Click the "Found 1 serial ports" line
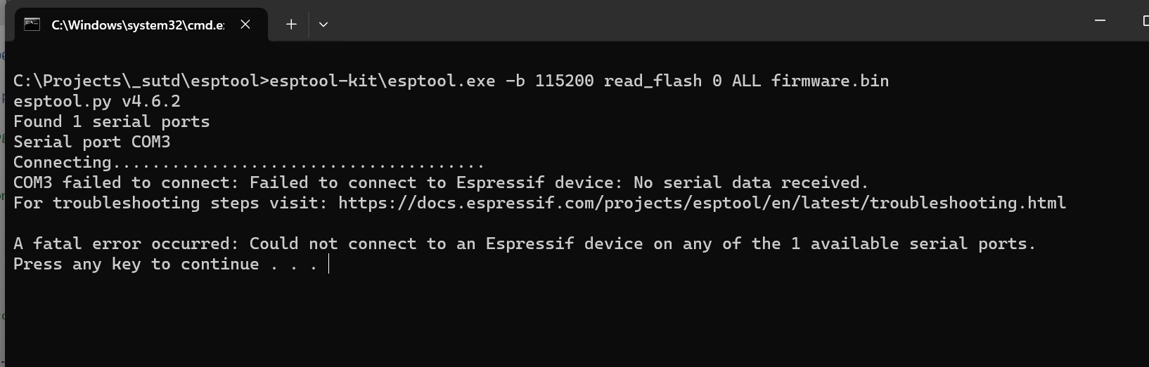Viewport: 1149px width, 367px height. pyautogui.click(x=111, y=122)
